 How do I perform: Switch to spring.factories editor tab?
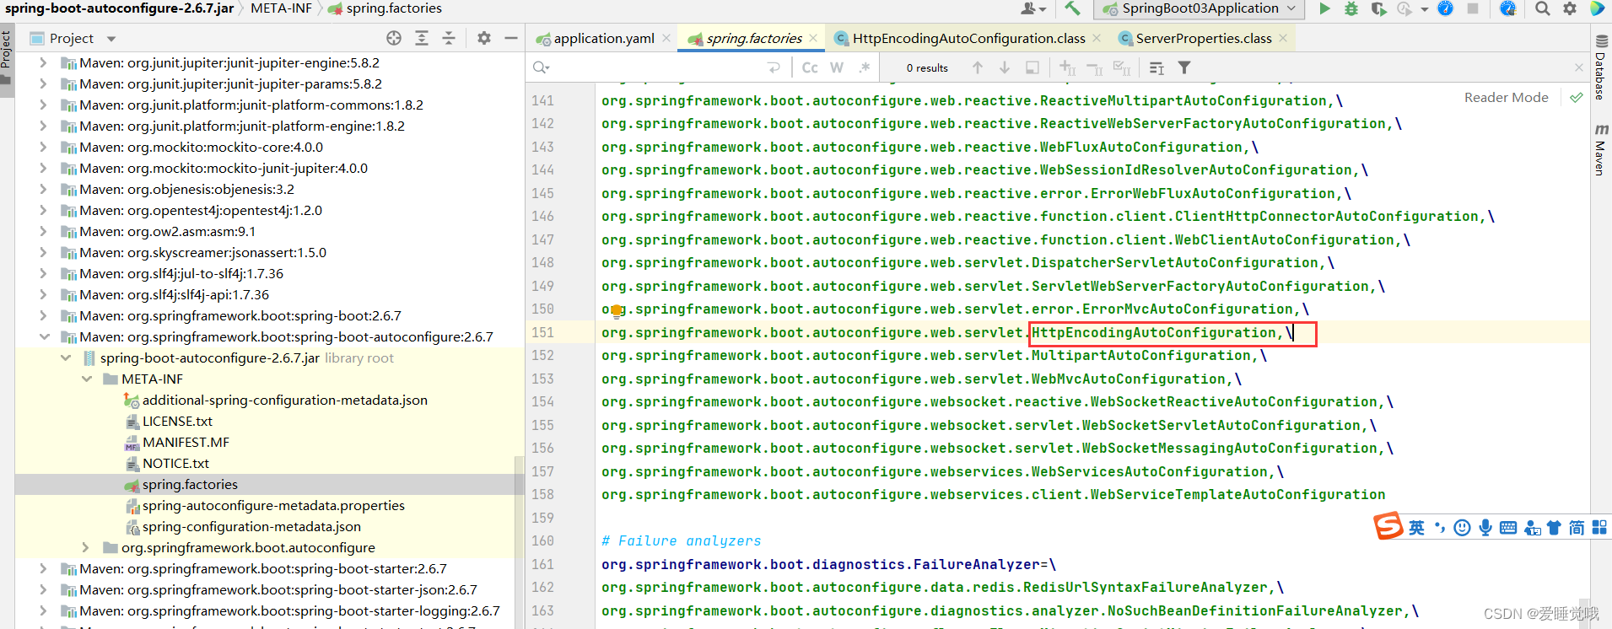click(x=753, y=38)
